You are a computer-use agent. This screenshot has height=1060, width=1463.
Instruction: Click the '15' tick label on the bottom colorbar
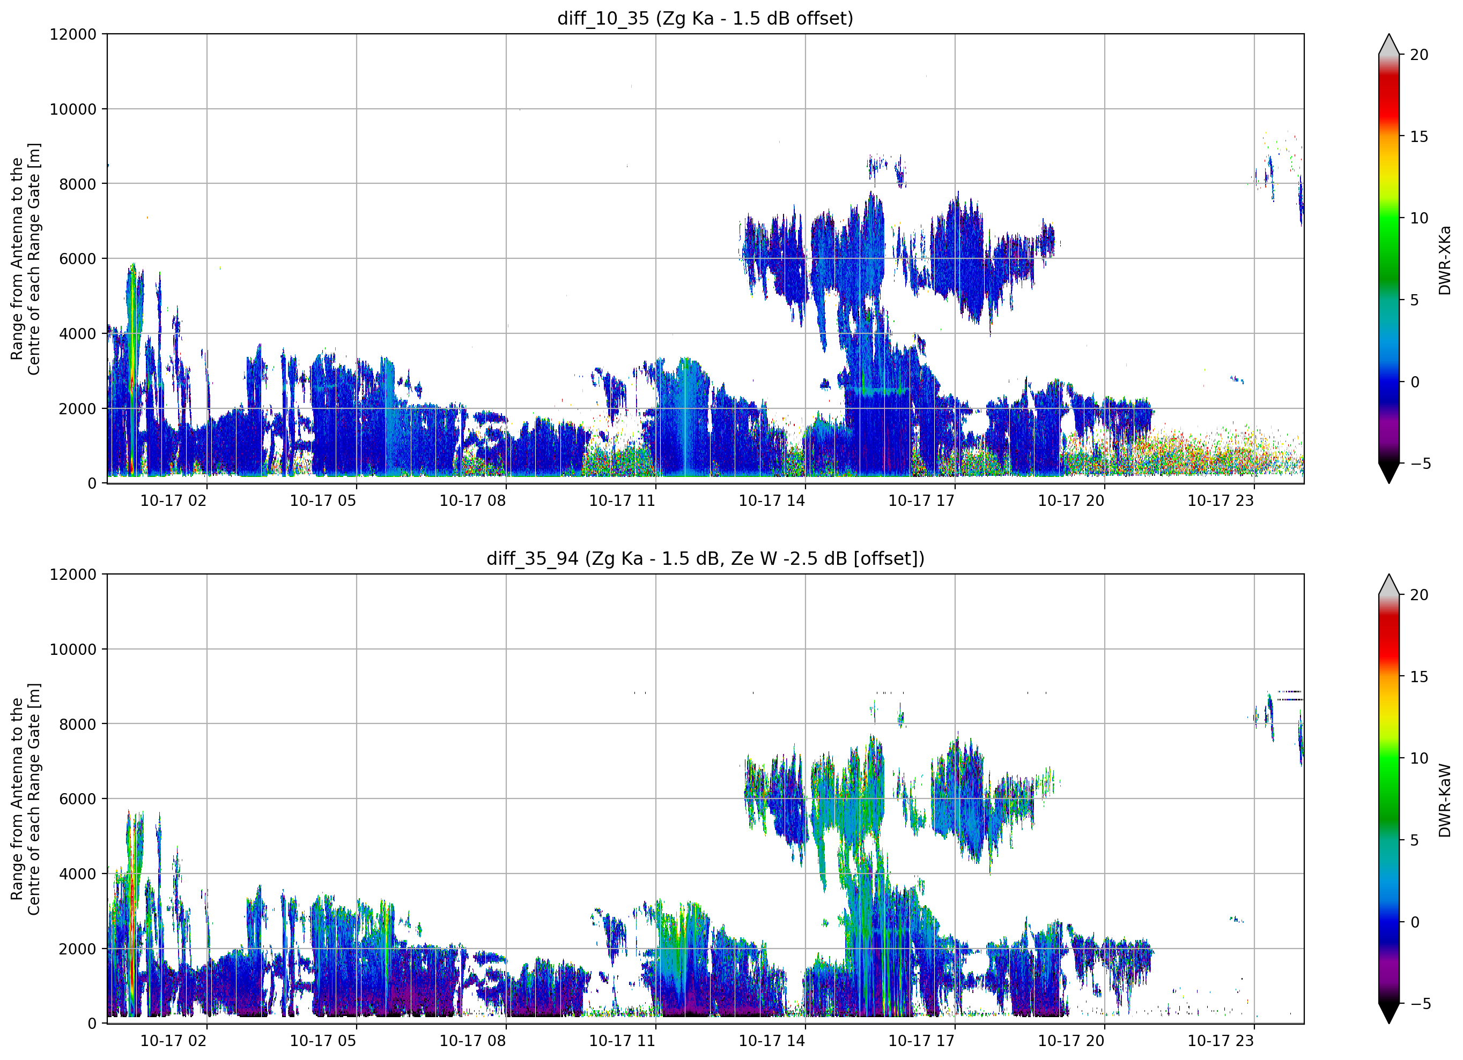click(1419, 676)
